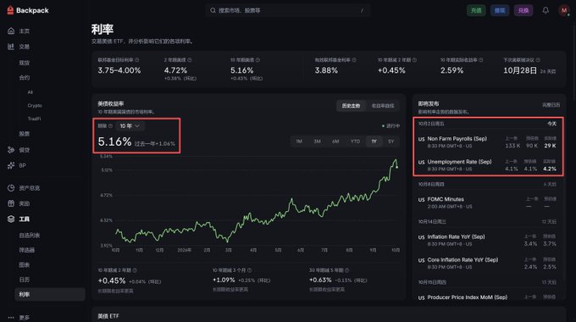
Task: Click the blue withdraw button
Action: (500, 10)
